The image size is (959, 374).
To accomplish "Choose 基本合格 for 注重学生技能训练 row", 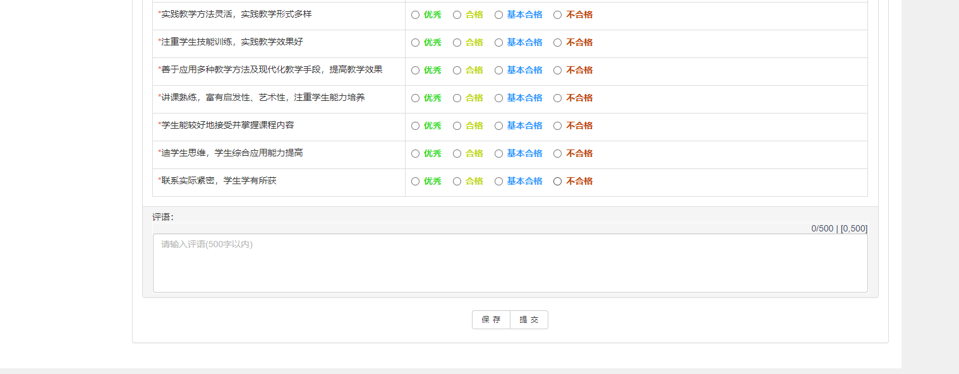I will click(x=498, y=43).
